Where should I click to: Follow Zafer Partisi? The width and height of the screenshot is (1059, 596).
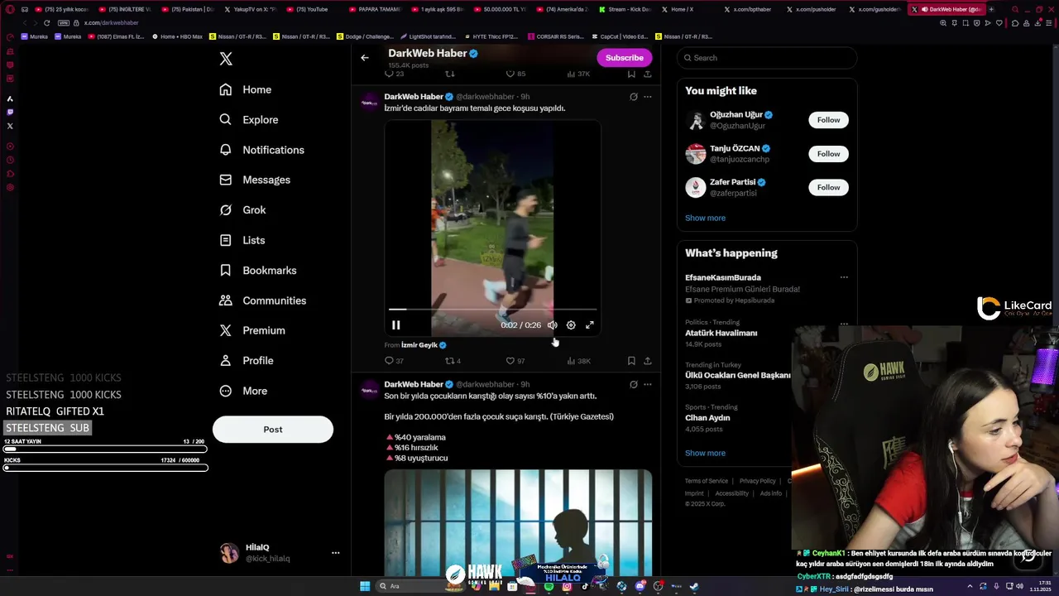[x=828, y=187]
